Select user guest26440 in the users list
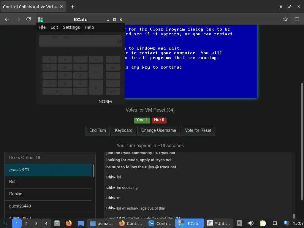The height and width of the screenshot is (228, 304). click(48, 206)
